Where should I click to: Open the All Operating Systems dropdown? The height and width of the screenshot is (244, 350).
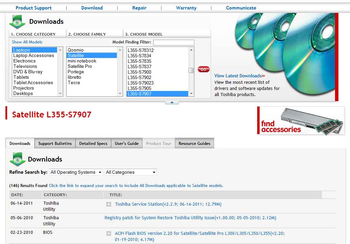(76, 172)
